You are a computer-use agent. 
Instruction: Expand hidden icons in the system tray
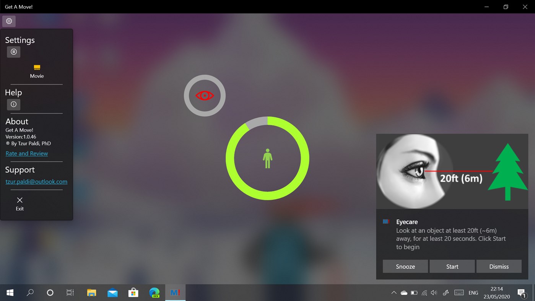pyautogui.click(x=394, y=292)
